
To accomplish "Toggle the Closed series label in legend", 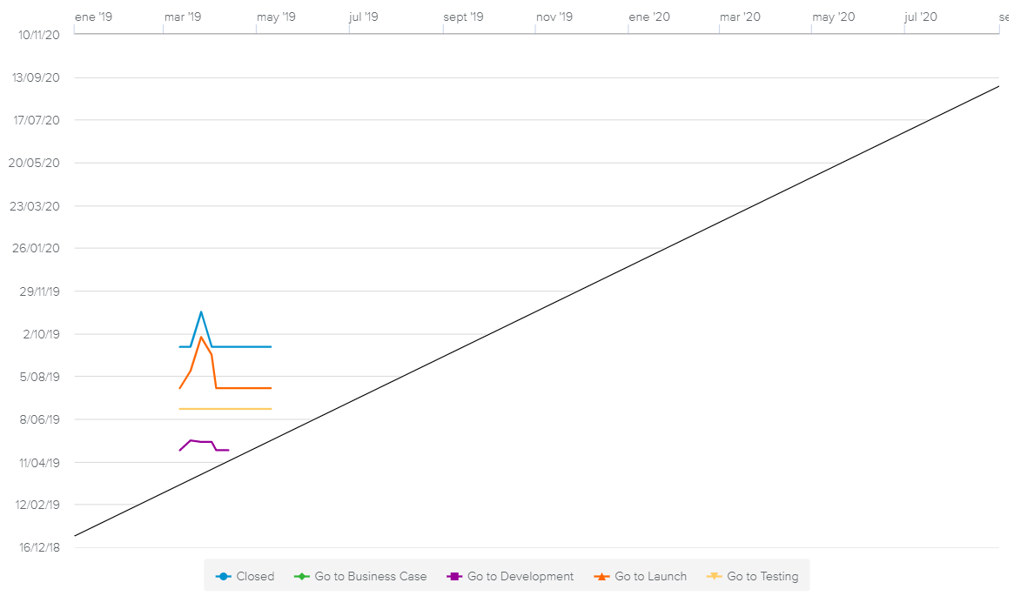I will [x=255, y=576].
